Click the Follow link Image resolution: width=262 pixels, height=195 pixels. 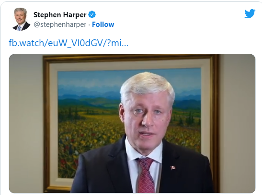[x=103, y=24]
